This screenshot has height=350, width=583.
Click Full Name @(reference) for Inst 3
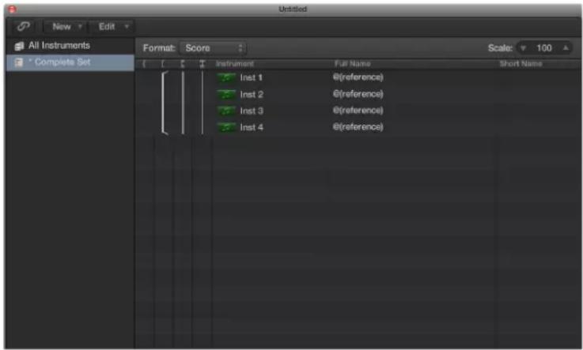tap(358, 111)
